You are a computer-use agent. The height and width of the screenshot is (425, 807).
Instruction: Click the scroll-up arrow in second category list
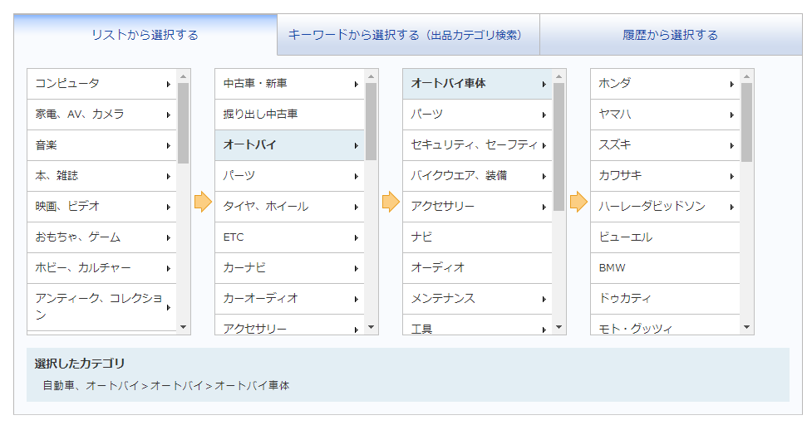pos(371,76)
